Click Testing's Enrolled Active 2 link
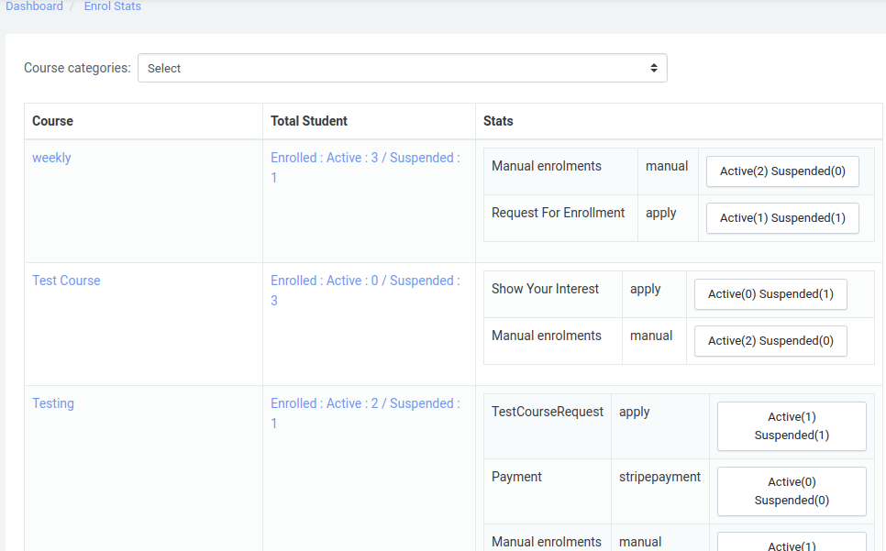886x551 pixels. coord(365,403)
